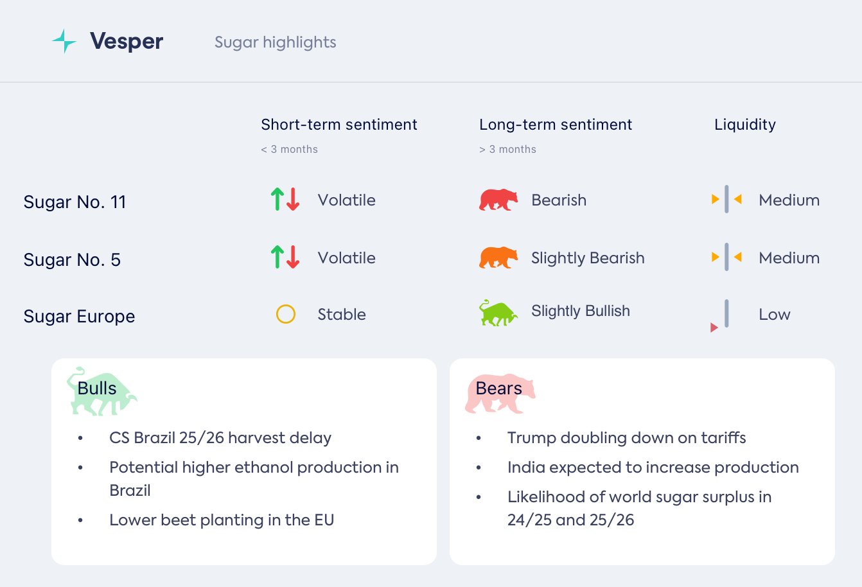Screen dimensions: 862x587
Task: Click the medium liquidity icon for Sugar No. 5
Action: [726, 257]
